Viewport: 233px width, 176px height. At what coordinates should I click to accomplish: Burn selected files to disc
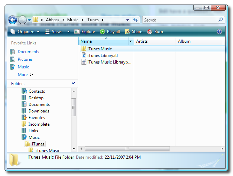point(155,32)
